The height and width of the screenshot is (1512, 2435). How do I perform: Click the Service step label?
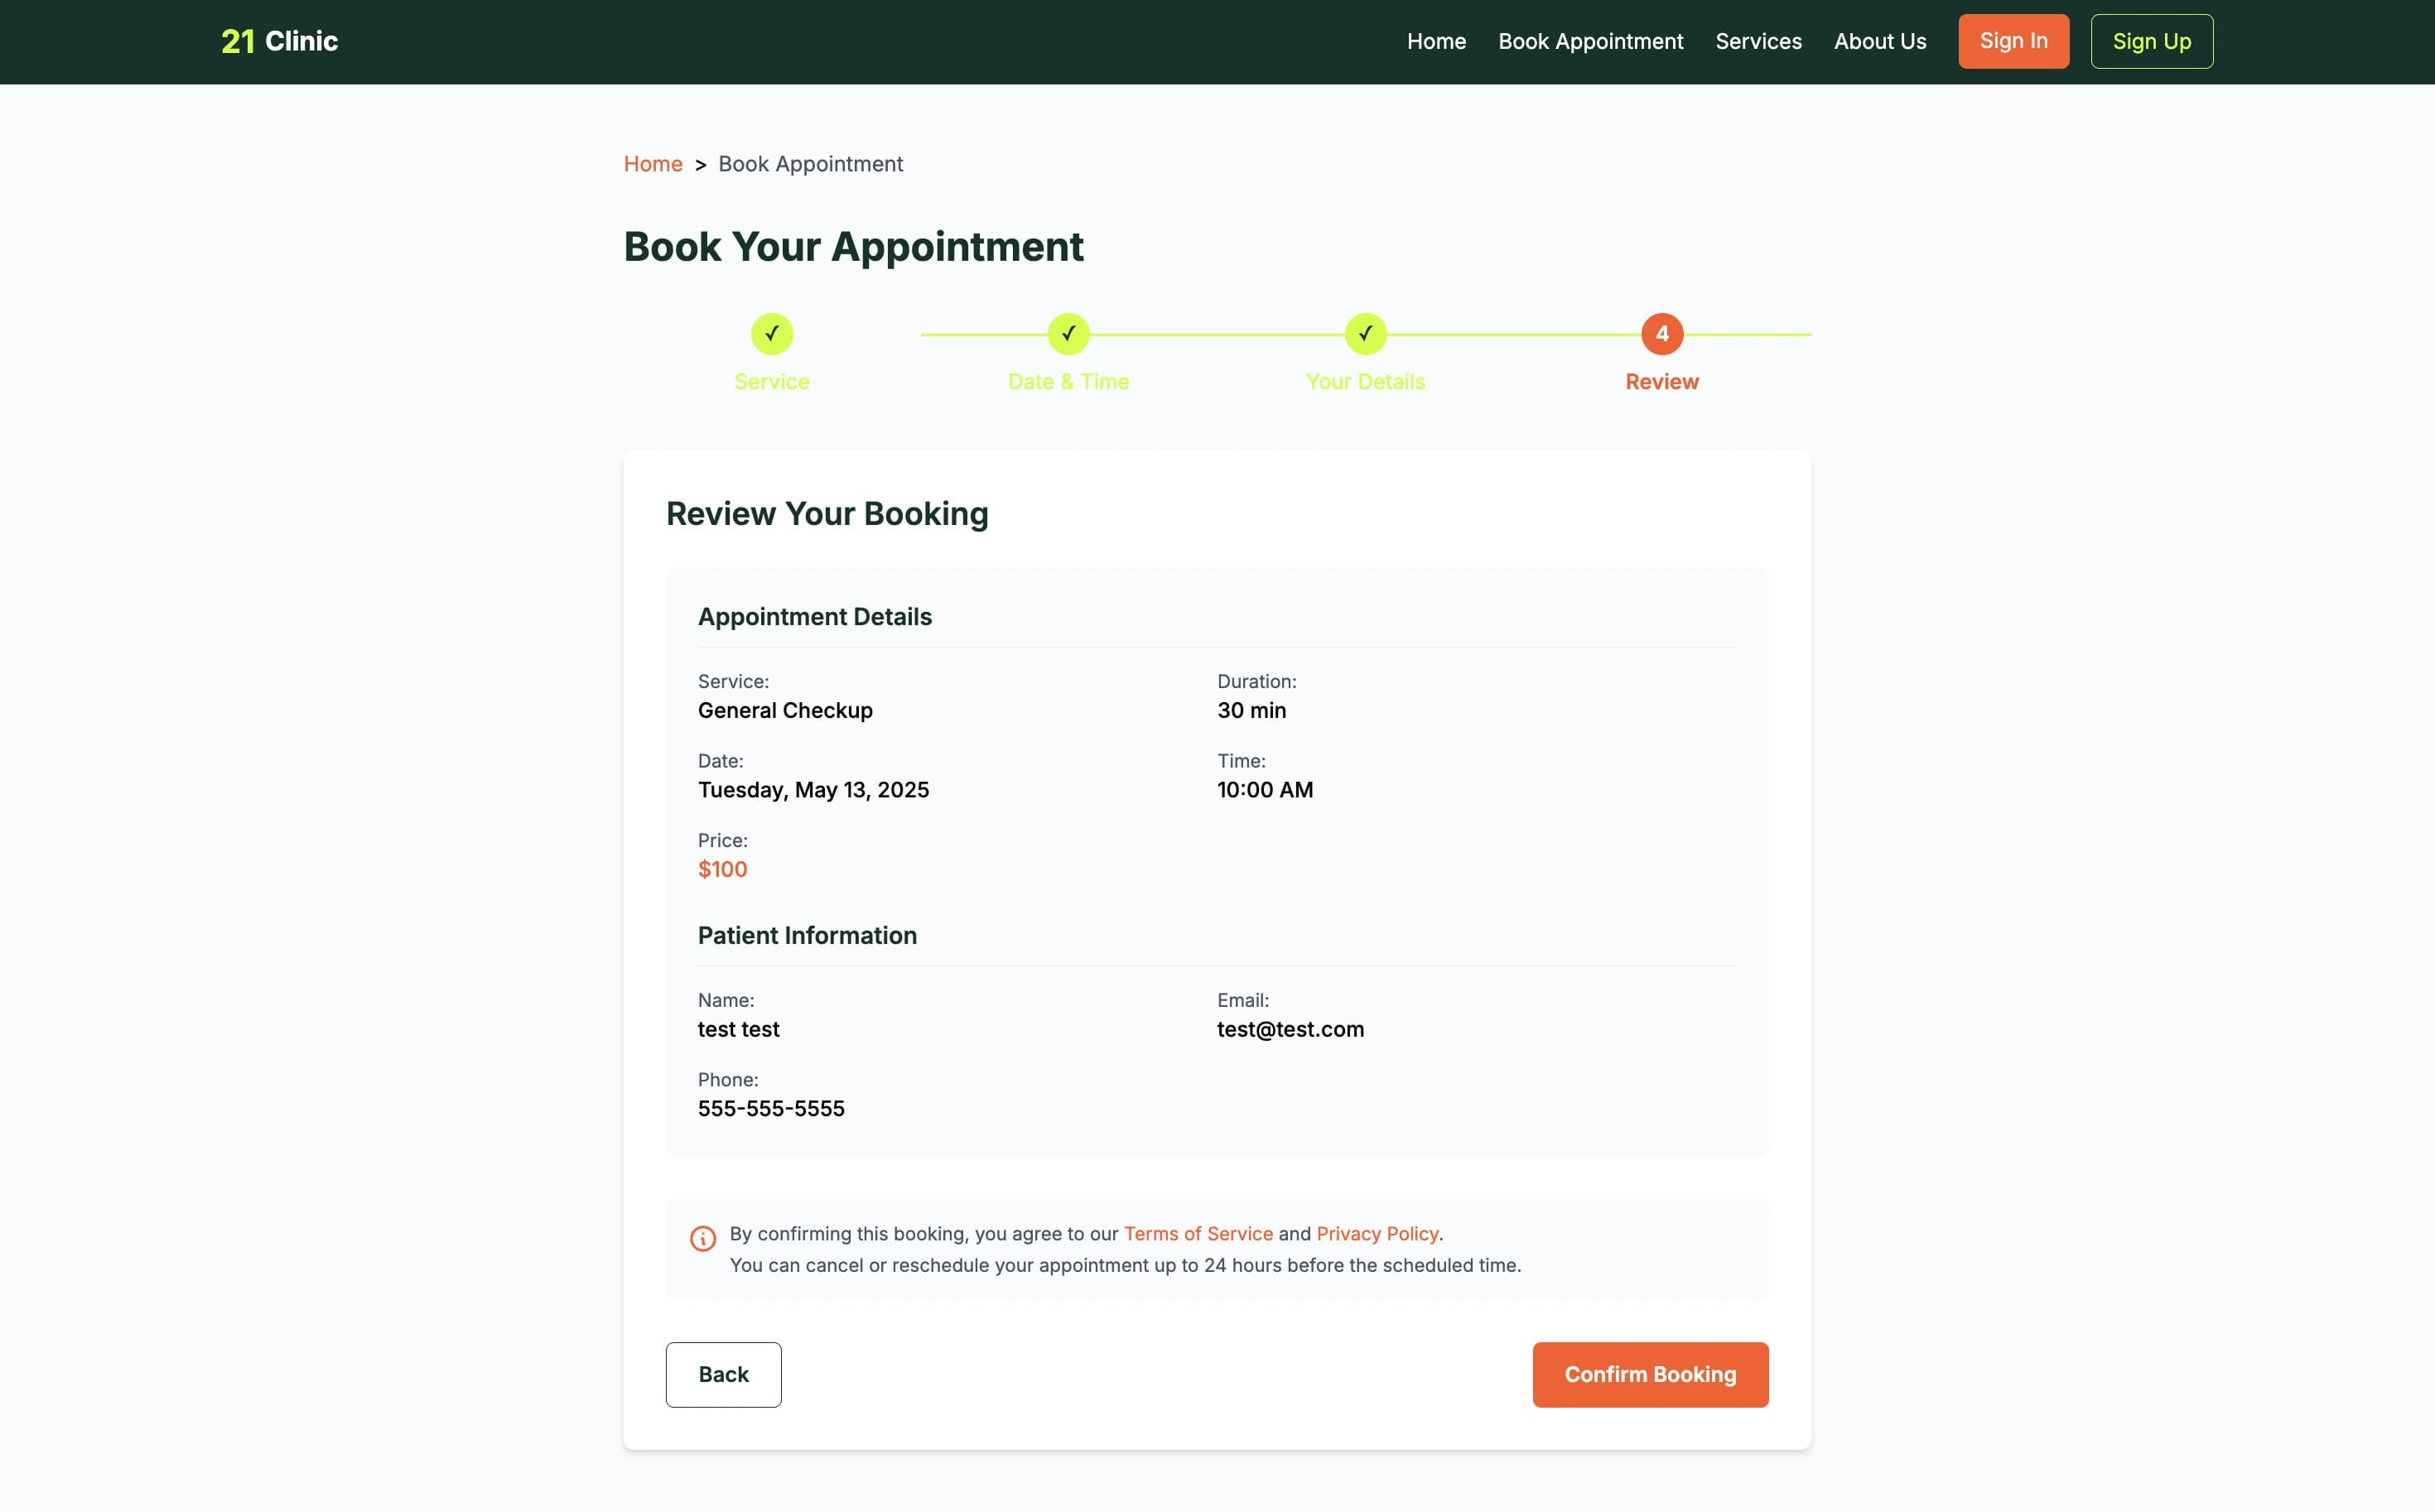tap(771, 381)
